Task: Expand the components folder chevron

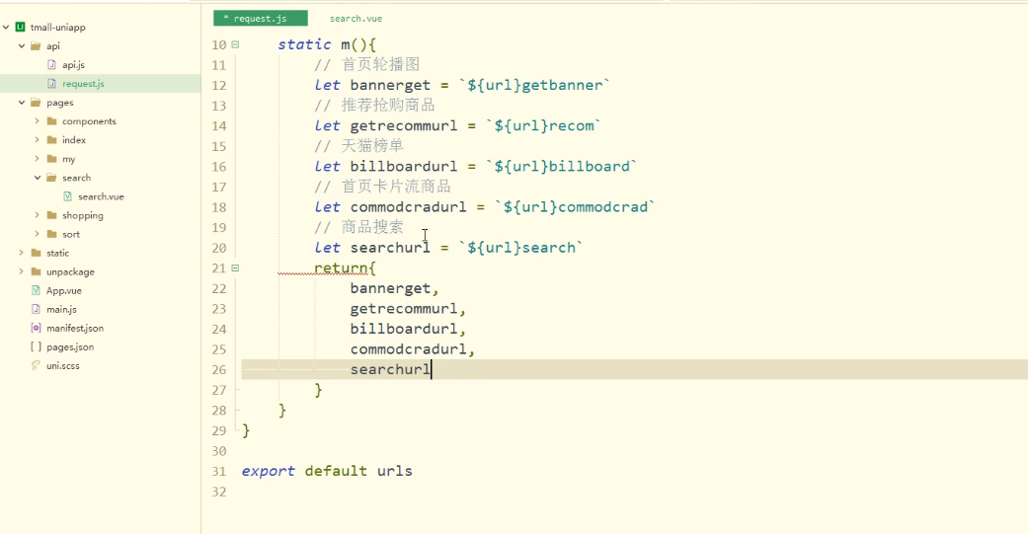Action: (x=38, y=121)
